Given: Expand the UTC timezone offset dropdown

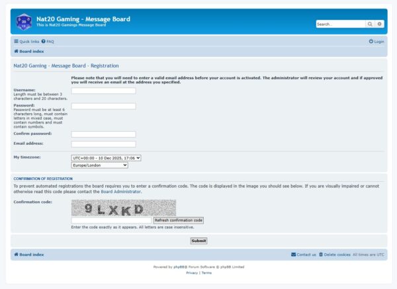Looking at the screenshot, I should 106,157.
